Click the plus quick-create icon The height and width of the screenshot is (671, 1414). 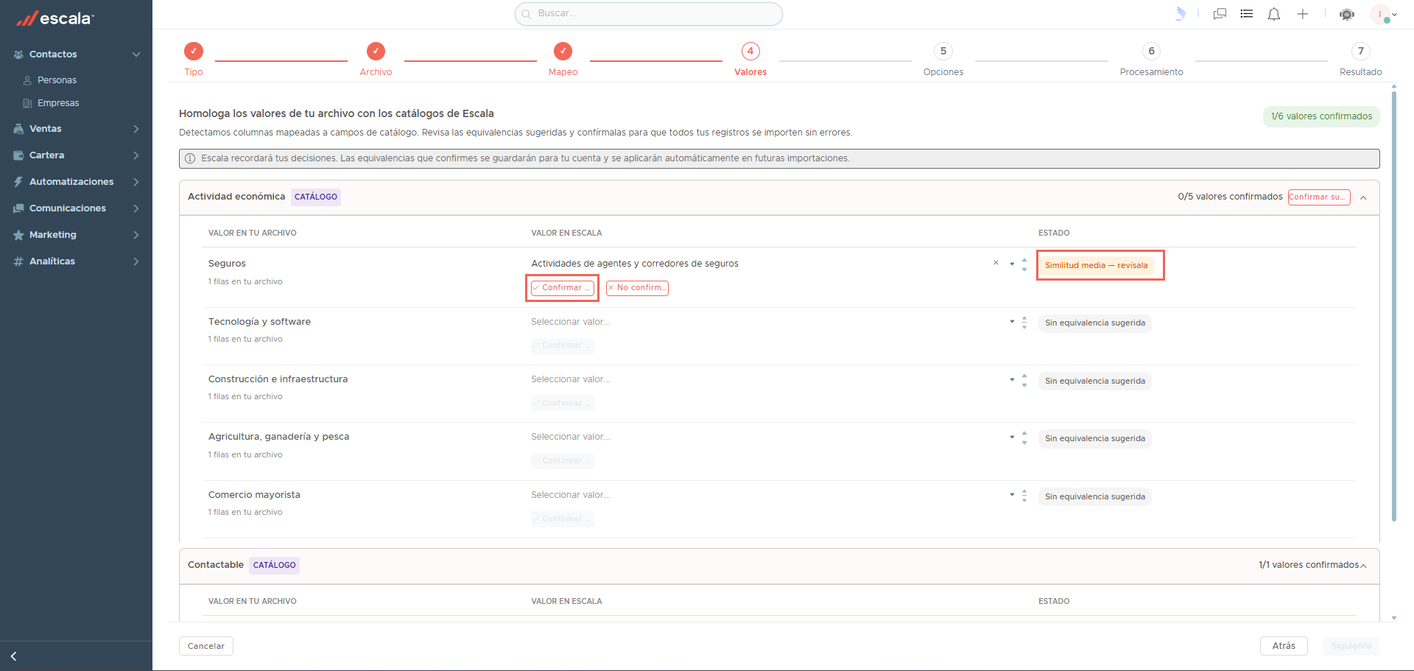click(x=1303, y=14)
